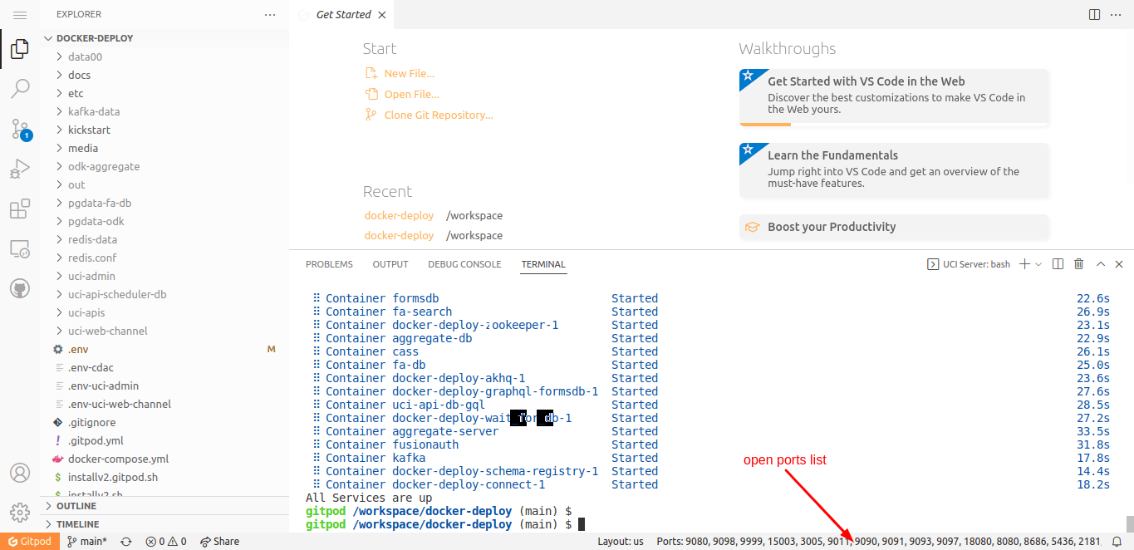Image resolution: width=1134 pixels, height=550 pixels.
Task: Open the docker-compose.yml file
Action: (164, 459)
